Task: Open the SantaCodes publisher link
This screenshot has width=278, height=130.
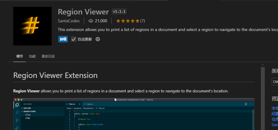Action: point(69,21)
